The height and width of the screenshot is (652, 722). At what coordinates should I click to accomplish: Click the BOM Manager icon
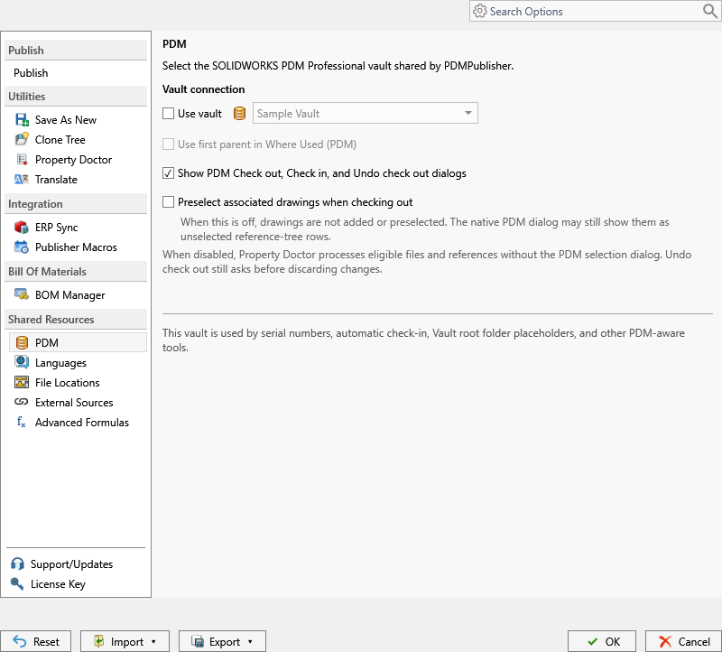[x=22, y=294]
